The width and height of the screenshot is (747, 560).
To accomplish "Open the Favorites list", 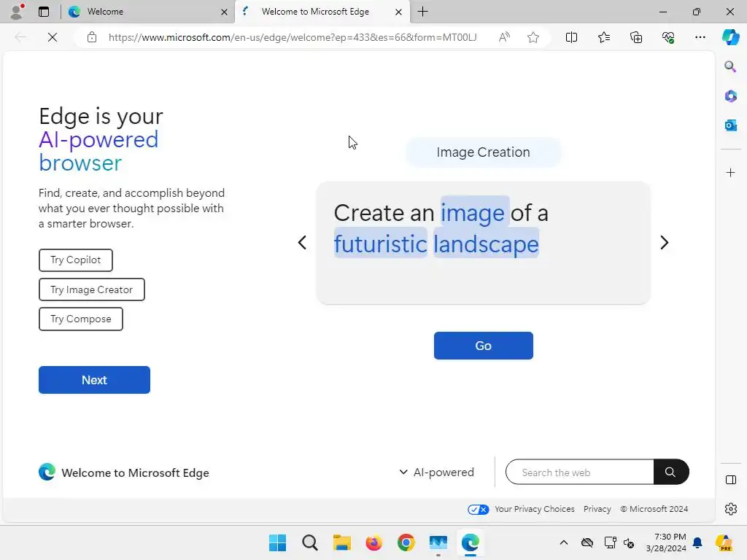I will (603, 37).
